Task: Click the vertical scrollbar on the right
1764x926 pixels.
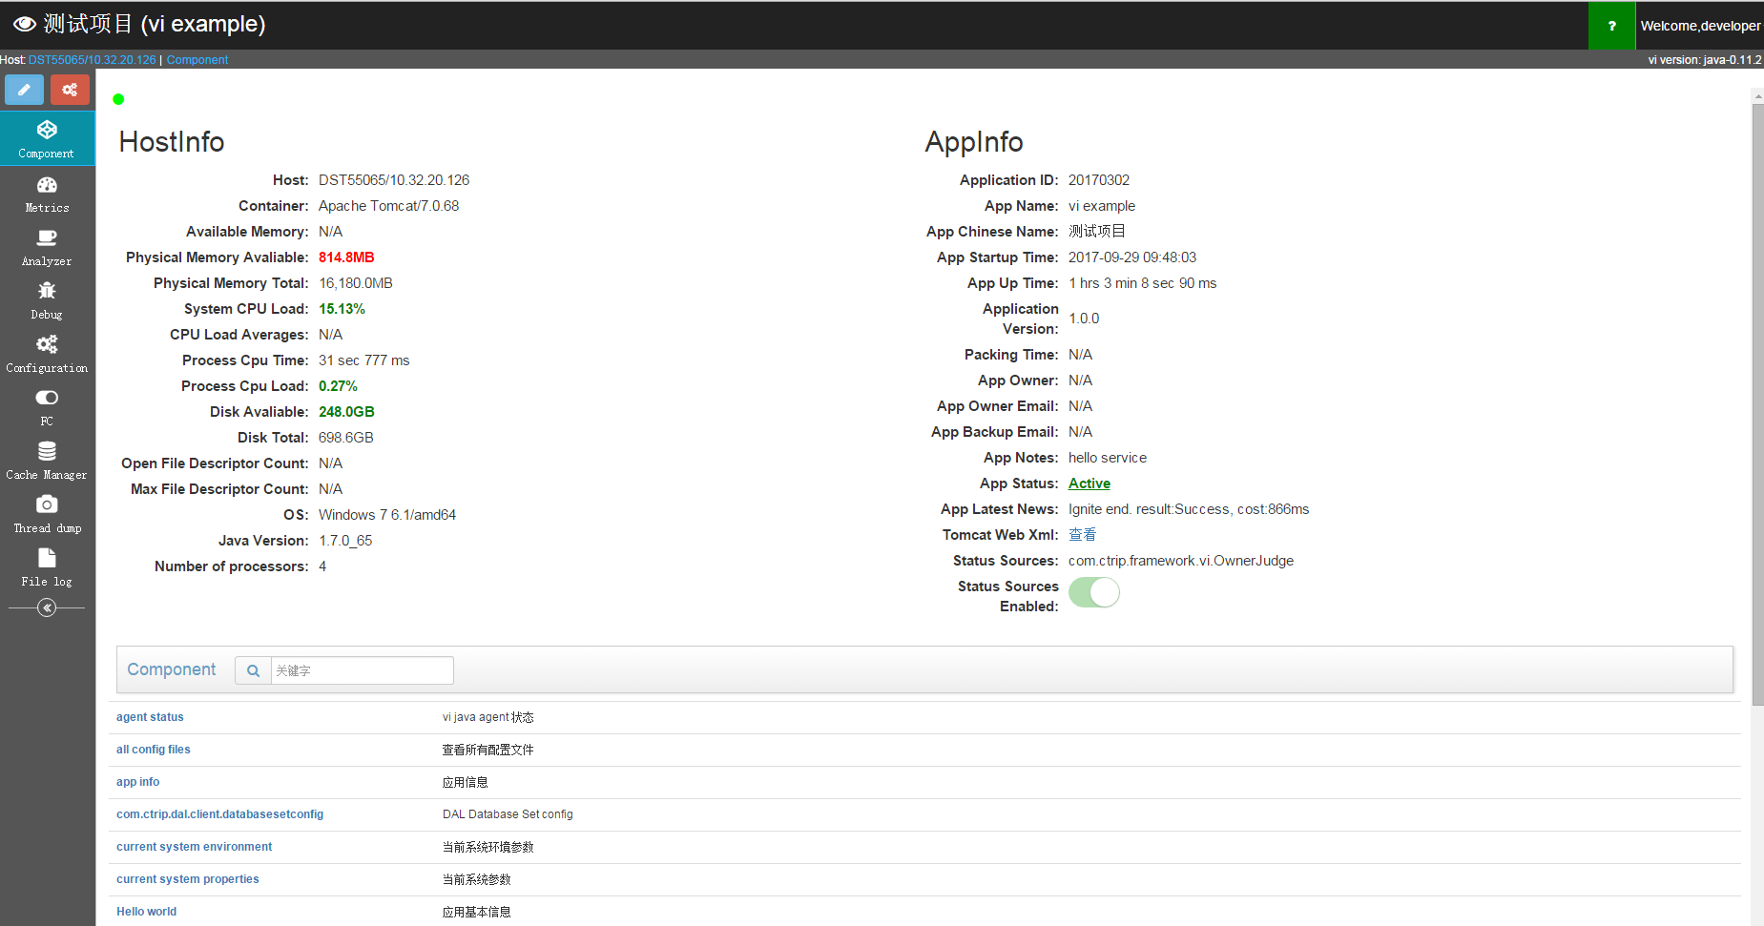Action: tap(1757, 404)
